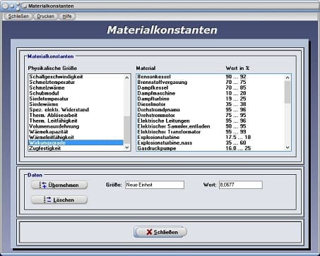The width and height of the screenshot is (320, 256).
Task: Open the Hilfe menu
Action: point(67,16)
